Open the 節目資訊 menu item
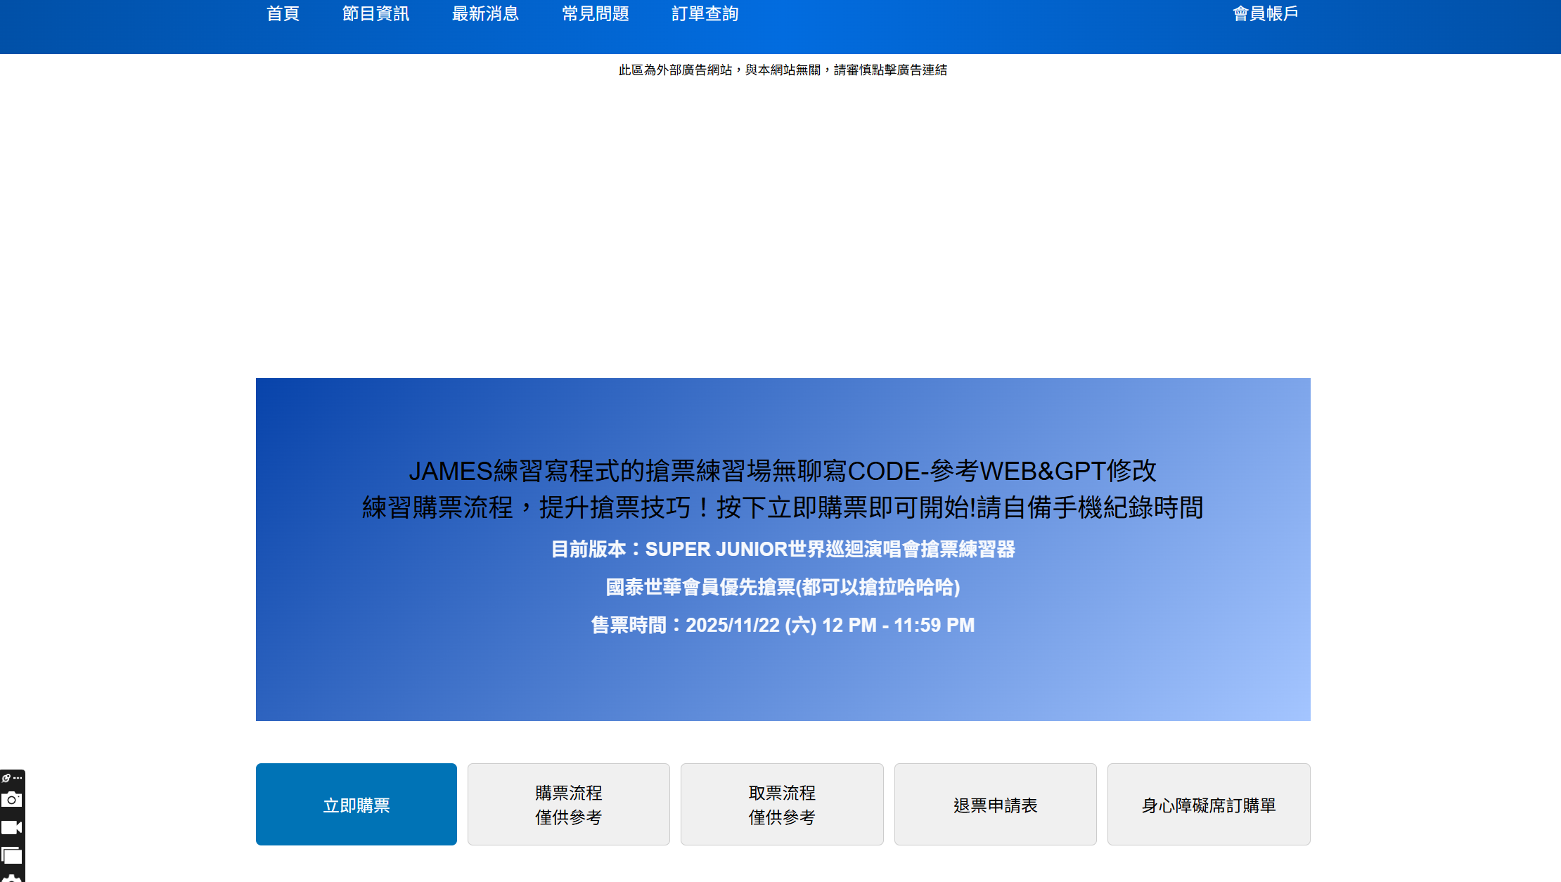Viewport: 1561px width, 882px height. [375, 14]
